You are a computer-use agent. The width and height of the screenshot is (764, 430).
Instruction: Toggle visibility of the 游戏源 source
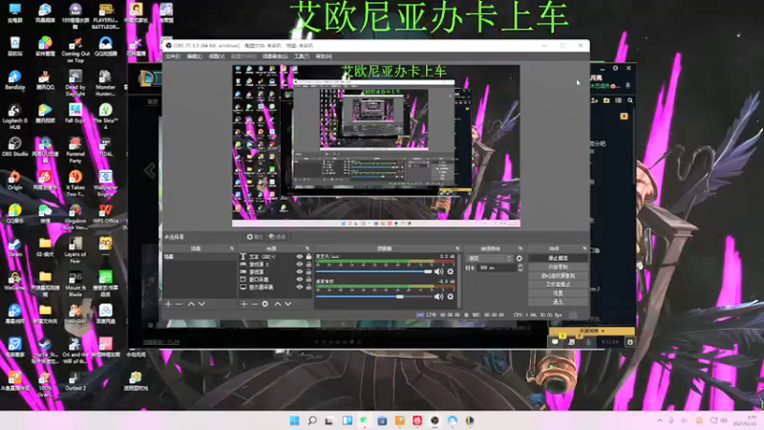tap(300, 271)
